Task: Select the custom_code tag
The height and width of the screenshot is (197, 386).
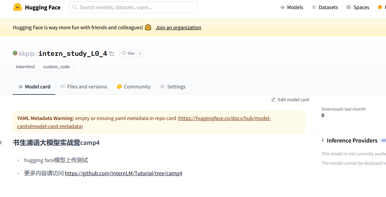Action: [x=56, y=67]
